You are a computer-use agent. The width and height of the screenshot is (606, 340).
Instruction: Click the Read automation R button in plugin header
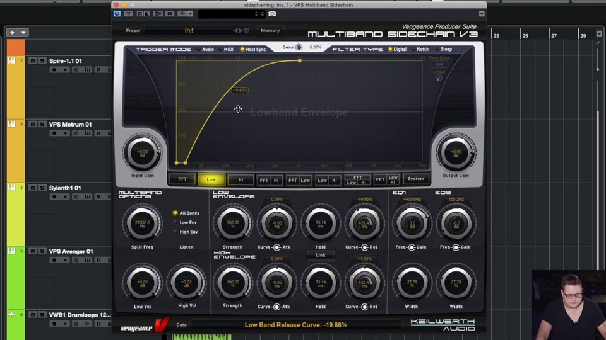140,14
